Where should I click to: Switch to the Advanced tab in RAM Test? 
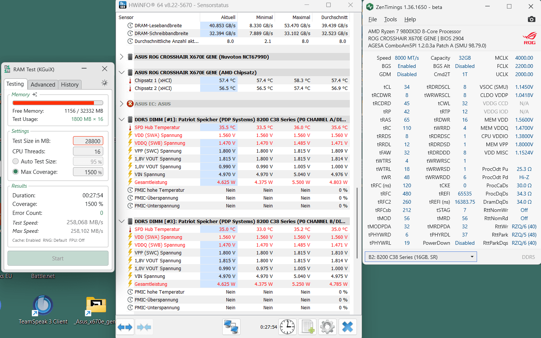tap(43, 85)
